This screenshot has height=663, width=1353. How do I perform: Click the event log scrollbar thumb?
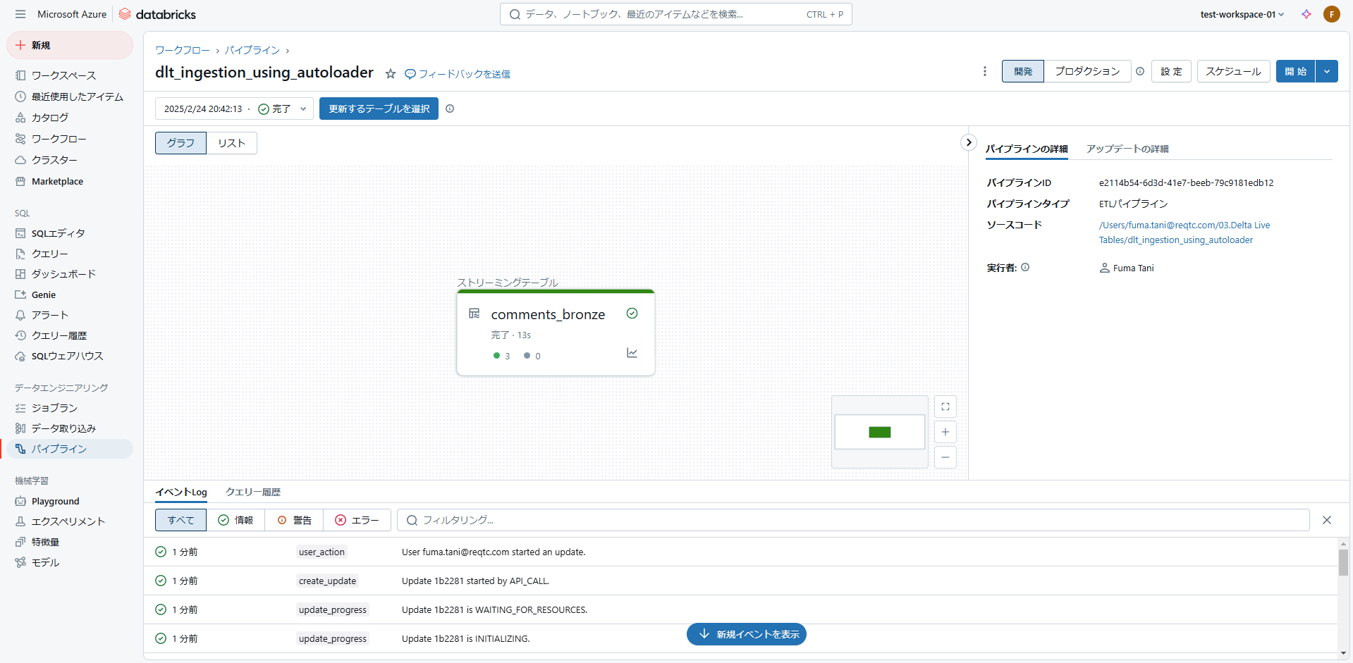(1343, 562)
